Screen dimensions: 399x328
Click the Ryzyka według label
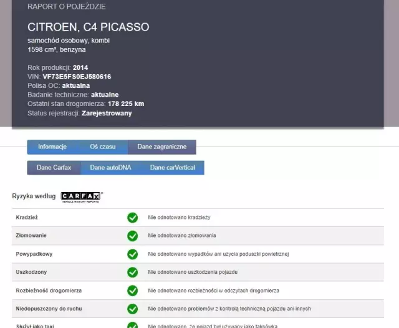tap(34, 196)
